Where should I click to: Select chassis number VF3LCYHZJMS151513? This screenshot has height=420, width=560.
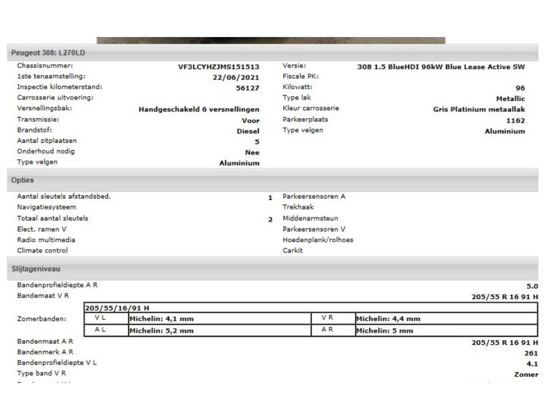click(x=218, y=67)
